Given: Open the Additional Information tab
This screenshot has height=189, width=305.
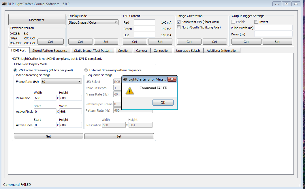Looking at the screenshot, I should tap(222, 50).
